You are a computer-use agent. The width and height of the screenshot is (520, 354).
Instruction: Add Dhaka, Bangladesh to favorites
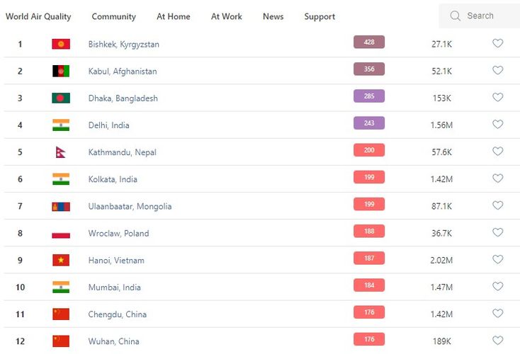pyautogui.click(x=497, y=97)
